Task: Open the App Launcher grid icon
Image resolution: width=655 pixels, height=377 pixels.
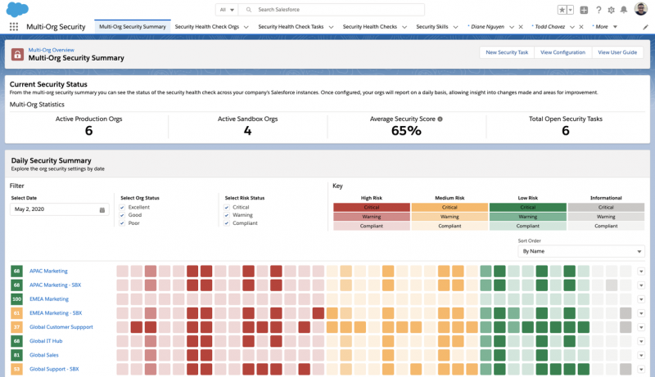Action: (x=14, y=27)
